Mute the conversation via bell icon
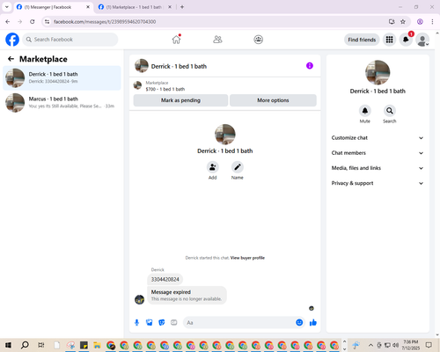The height and width of the screenshot is (352, 440). tap(365, 111)
